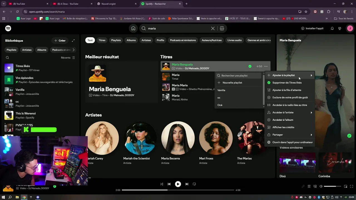Expand the library with arrows icon

73,41
